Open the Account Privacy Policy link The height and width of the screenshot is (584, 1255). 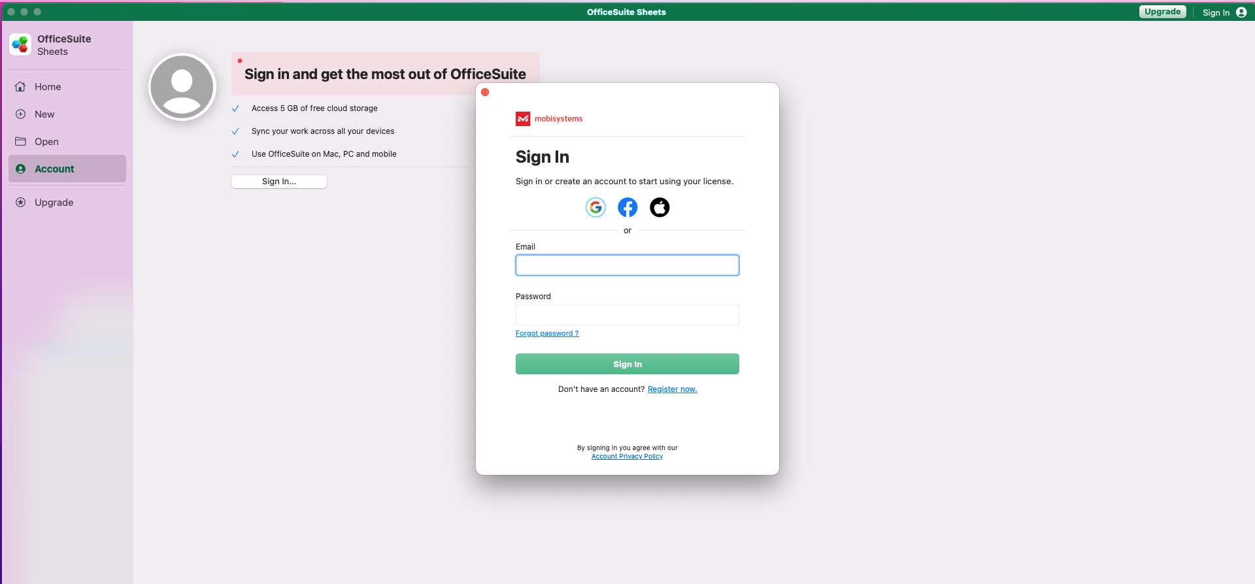[x=627, y=457]
